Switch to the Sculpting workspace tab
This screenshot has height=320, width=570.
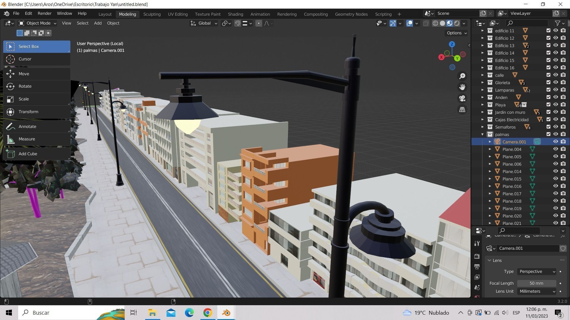[152, 14]
